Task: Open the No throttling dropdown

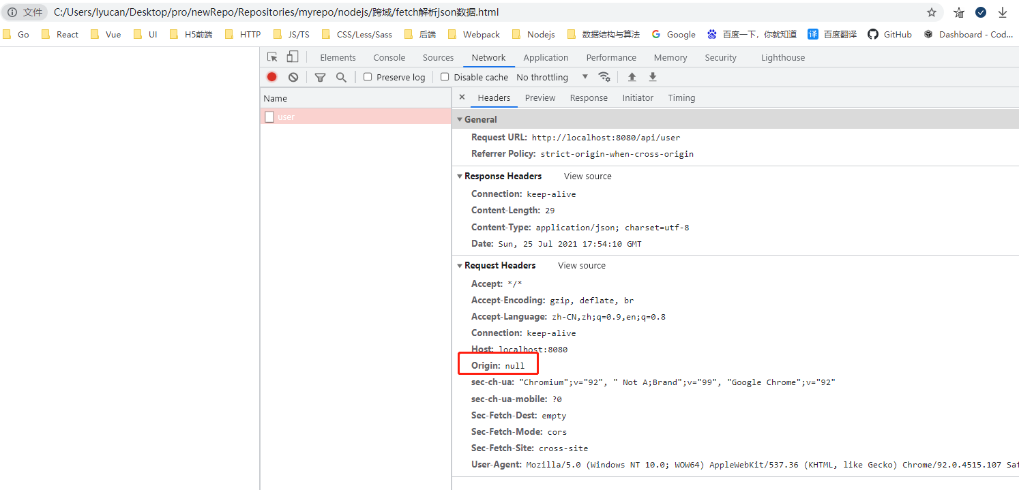Action: click(x=552, y=77)
